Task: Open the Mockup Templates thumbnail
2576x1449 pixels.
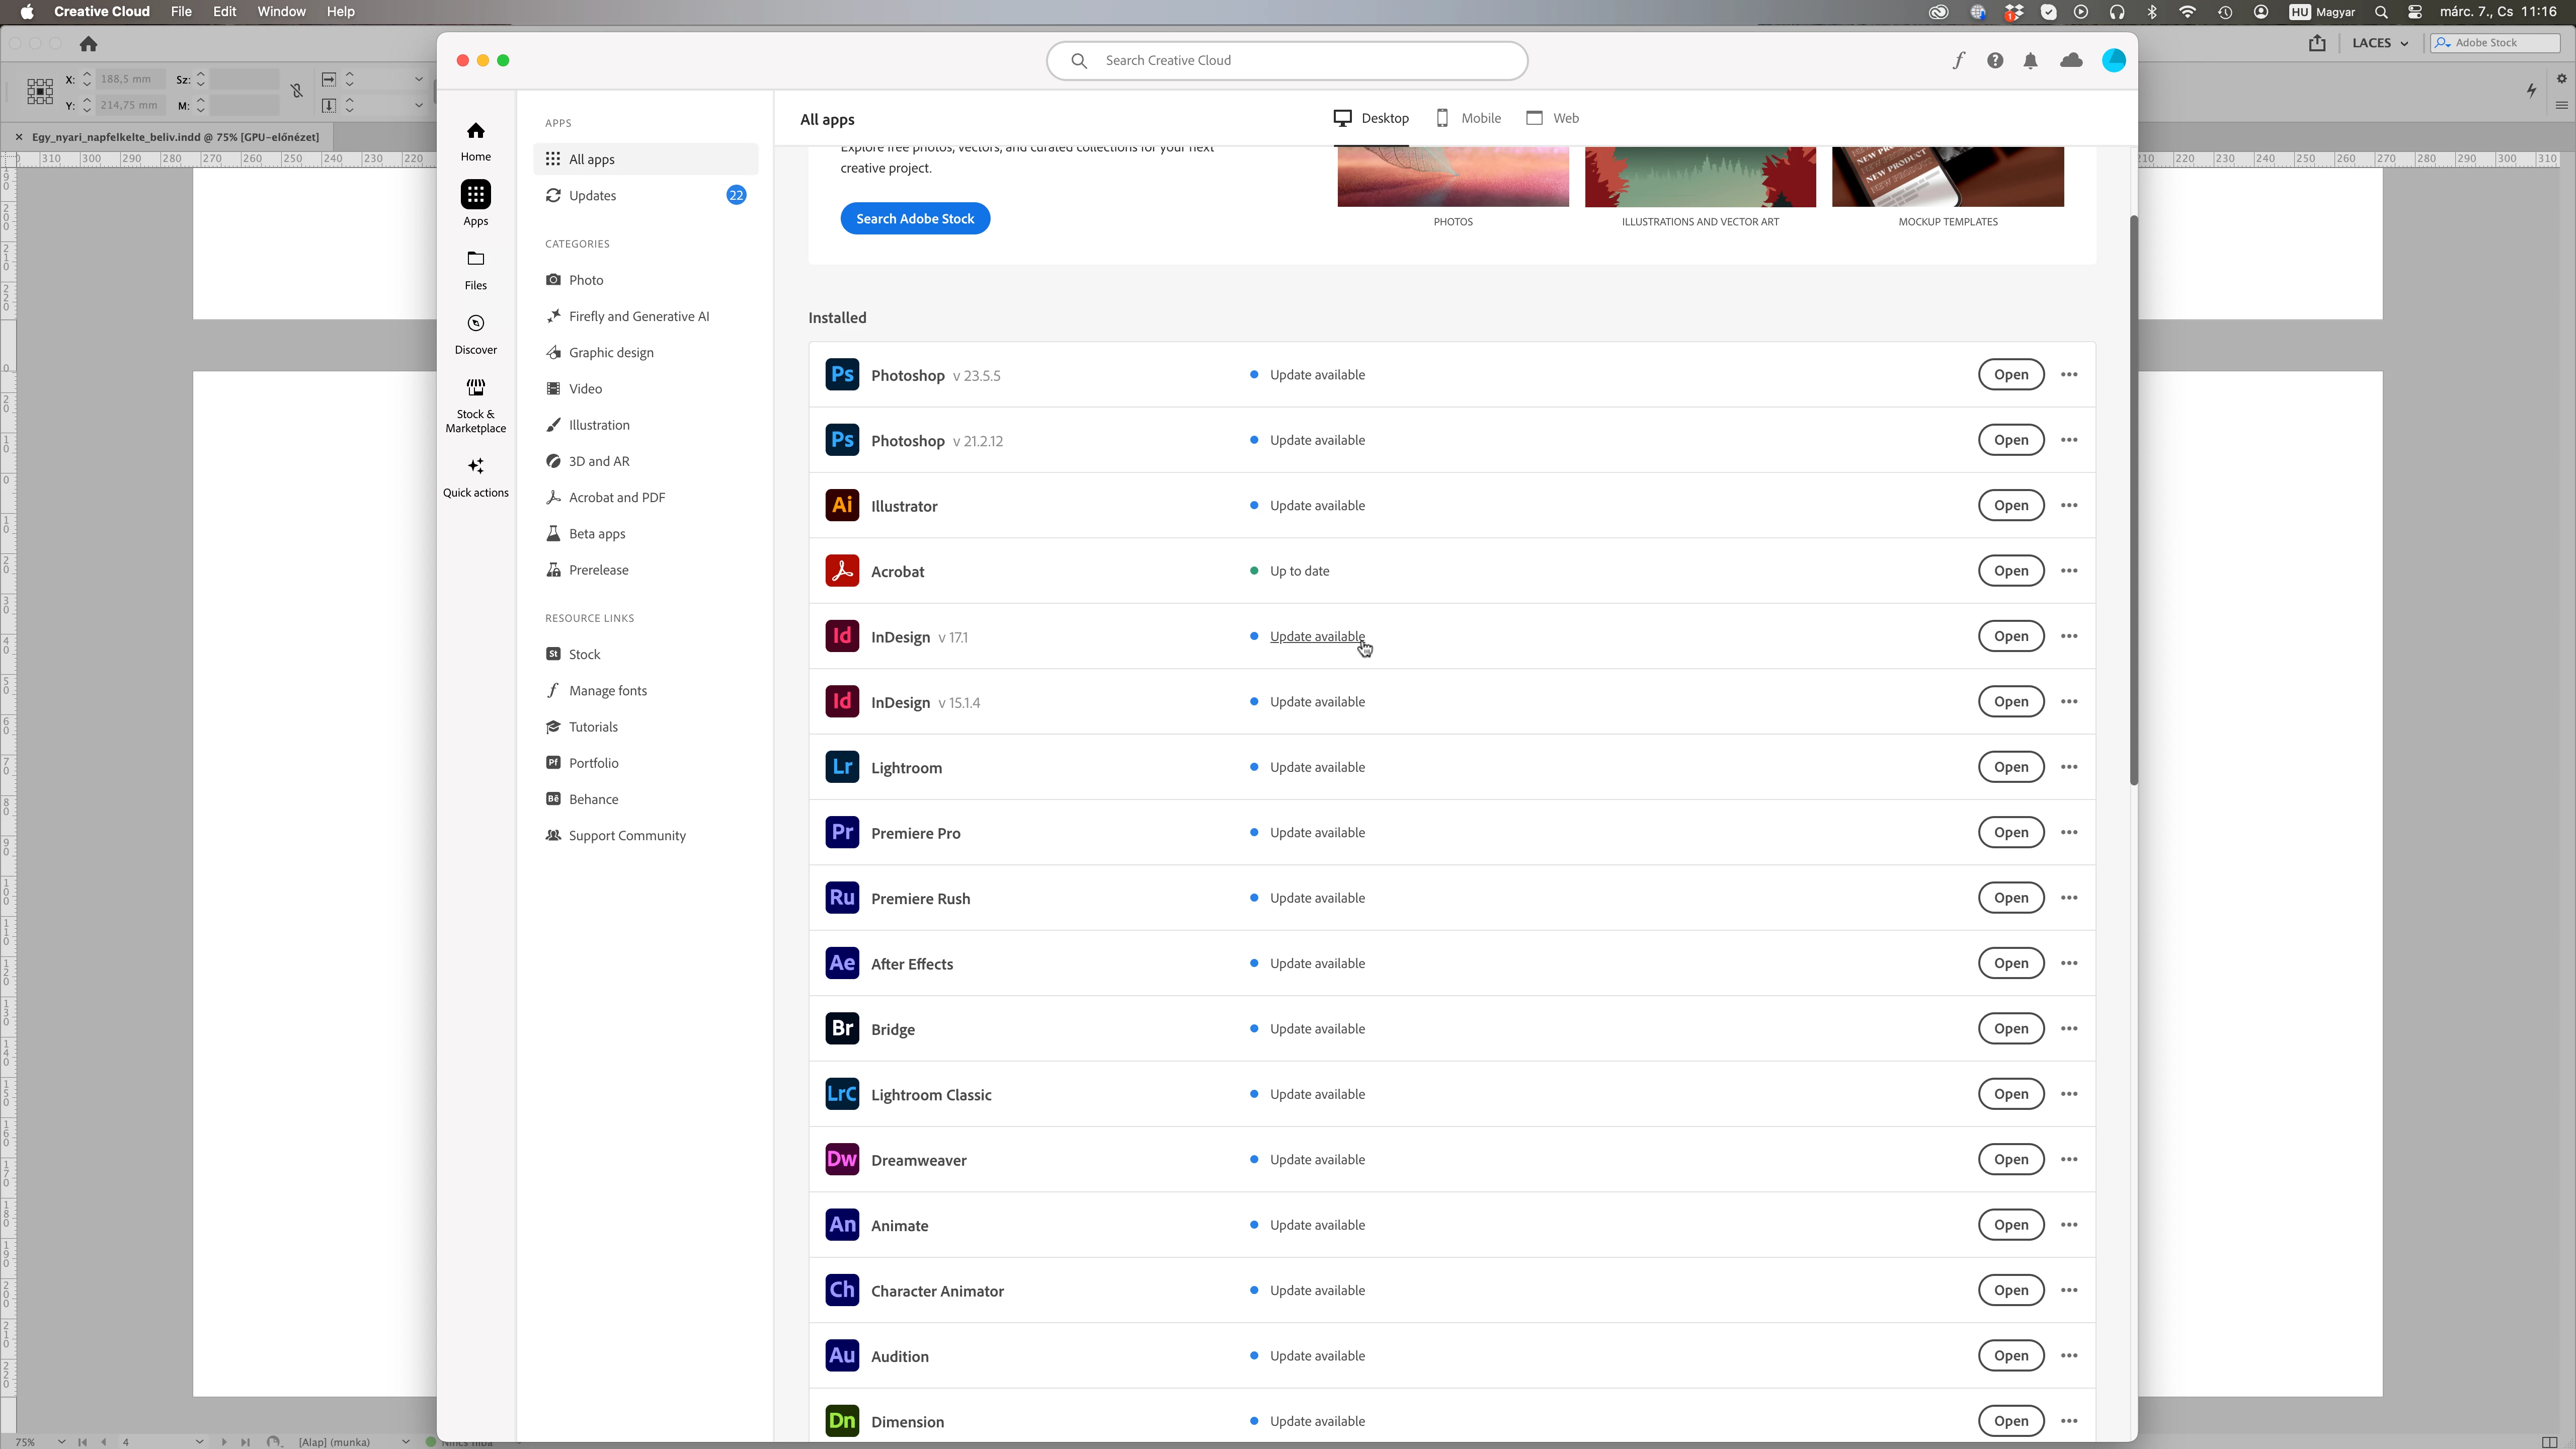Action: pyautogui.click(x=1947, y=178)
